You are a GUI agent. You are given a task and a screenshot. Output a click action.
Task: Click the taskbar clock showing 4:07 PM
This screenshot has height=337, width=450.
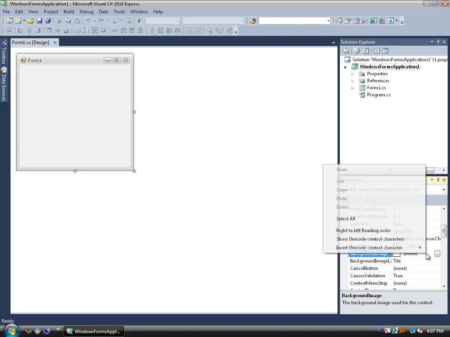(435, 331)
